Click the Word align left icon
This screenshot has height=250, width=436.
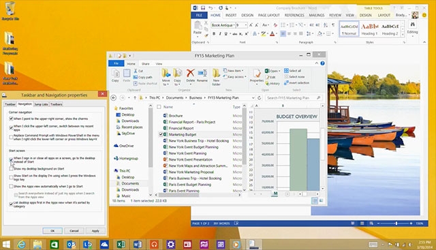283,33
